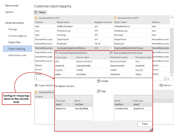Image resolution: width=176 pixels, height=134 pixels.
Task: Select the Employee source object cell
Action: point(75,44)
